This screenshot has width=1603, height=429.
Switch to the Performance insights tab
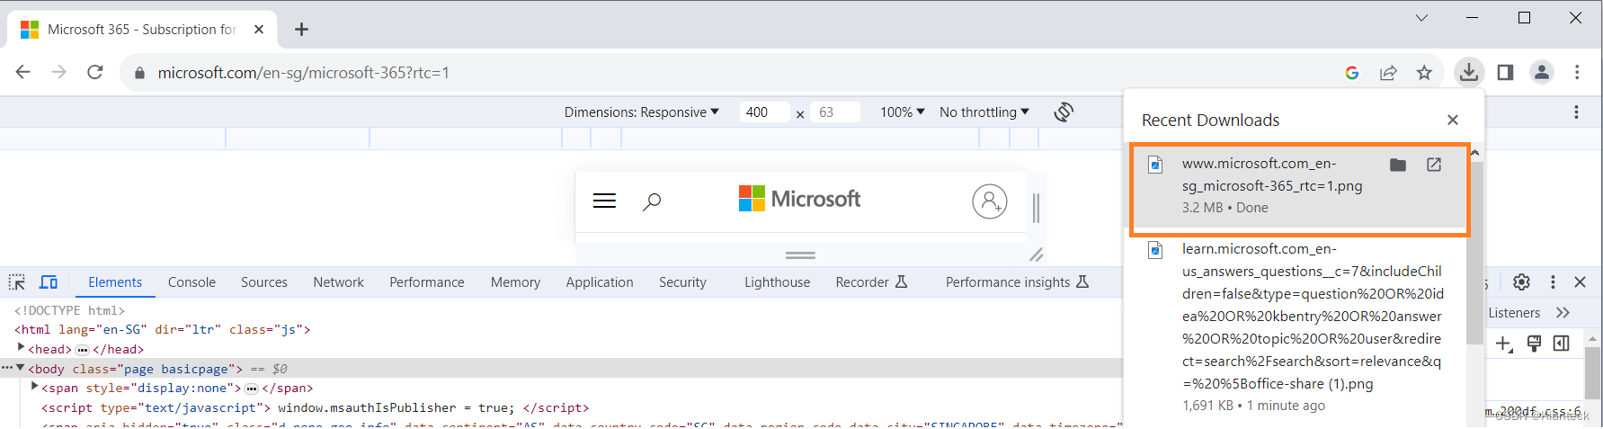(1017, 282)
